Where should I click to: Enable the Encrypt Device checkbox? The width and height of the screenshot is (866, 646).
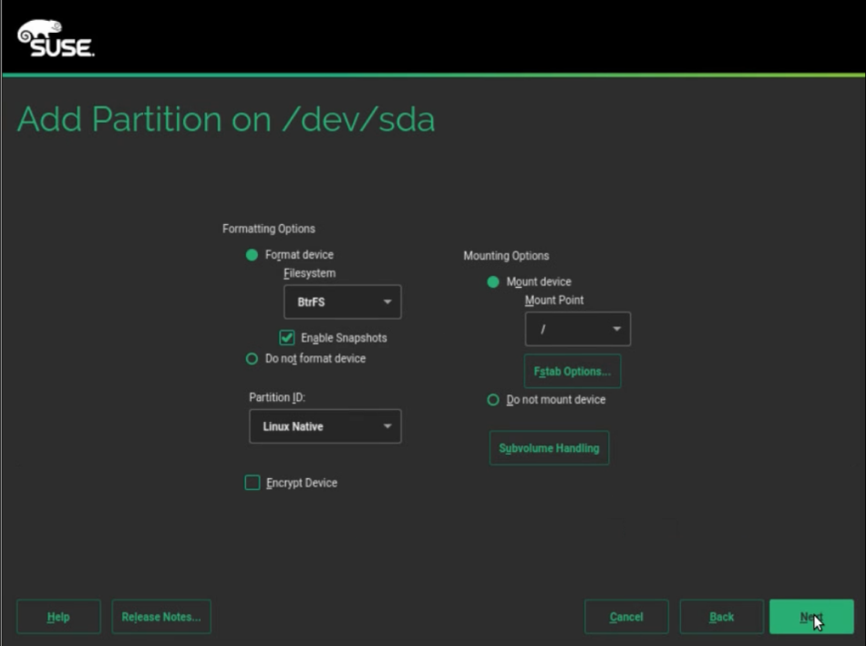point(253,483)
